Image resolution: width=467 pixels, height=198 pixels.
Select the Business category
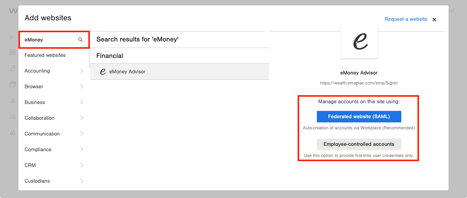click(35, 102)
